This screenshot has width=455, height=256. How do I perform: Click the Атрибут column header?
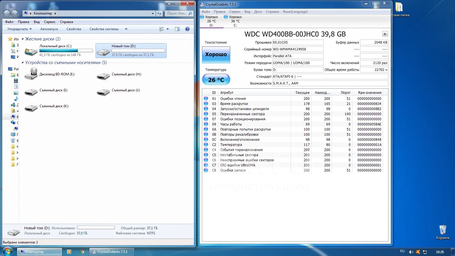(x=255, y=92)
